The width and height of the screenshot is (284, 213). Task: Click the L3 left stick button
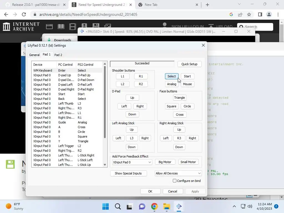(132, 138)
